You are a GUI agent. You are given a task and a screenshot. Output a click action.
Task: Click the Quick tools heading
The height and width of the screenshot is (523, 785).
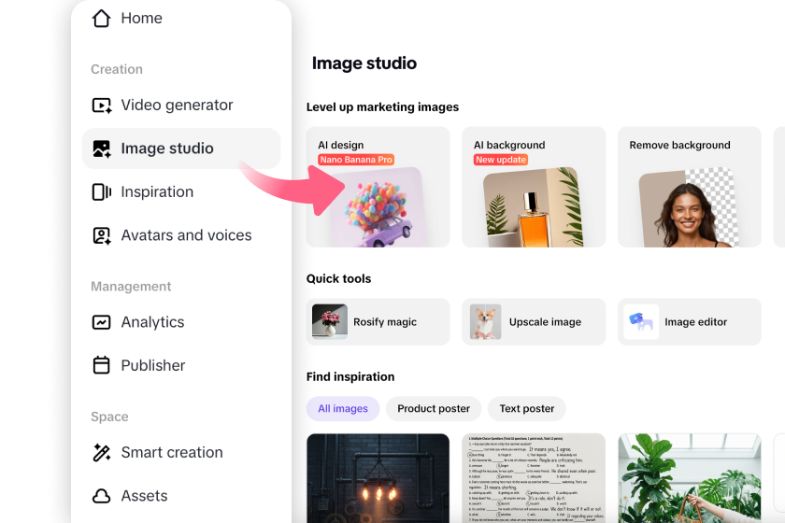[x=339, y=278]
